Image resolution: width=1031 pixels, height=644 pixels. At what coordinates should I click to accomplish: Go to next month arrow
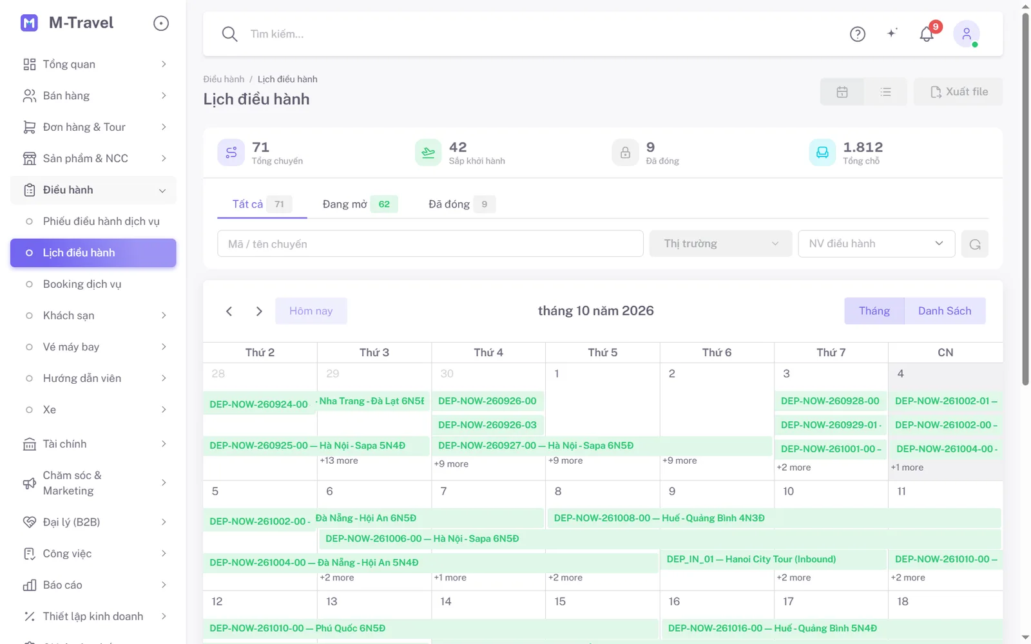[x=259, y=311]
